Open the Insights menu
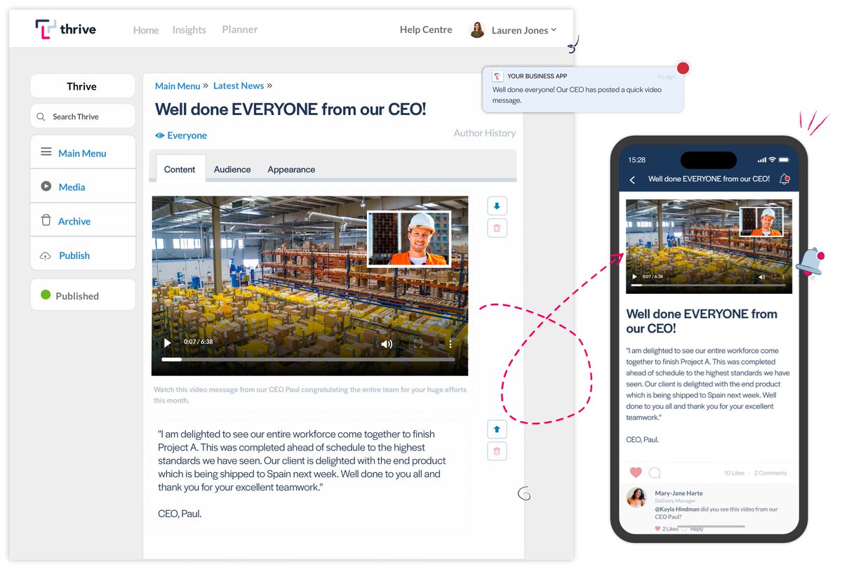This screenshot has width=842, height=569. tap(189, 29)
